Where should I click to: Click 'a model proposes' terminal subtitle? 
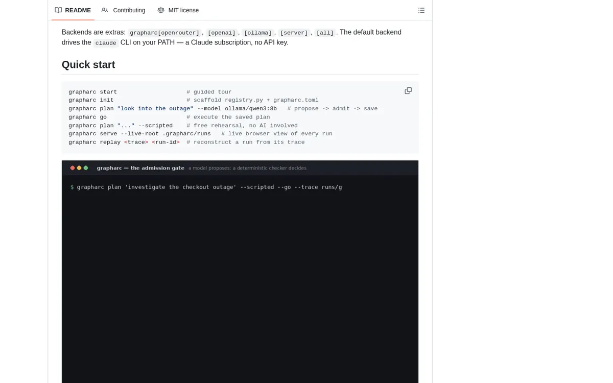coord(247,168)
